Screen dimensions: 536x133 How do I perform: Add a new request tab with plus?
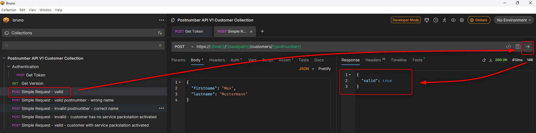coord(262,31)
